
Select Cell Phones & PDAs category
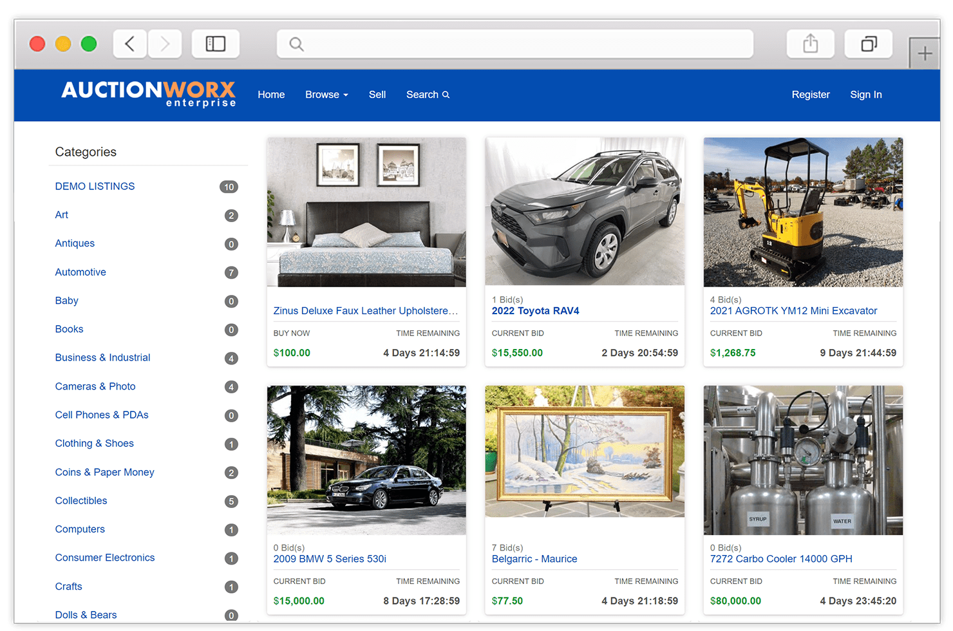[102, 415]
